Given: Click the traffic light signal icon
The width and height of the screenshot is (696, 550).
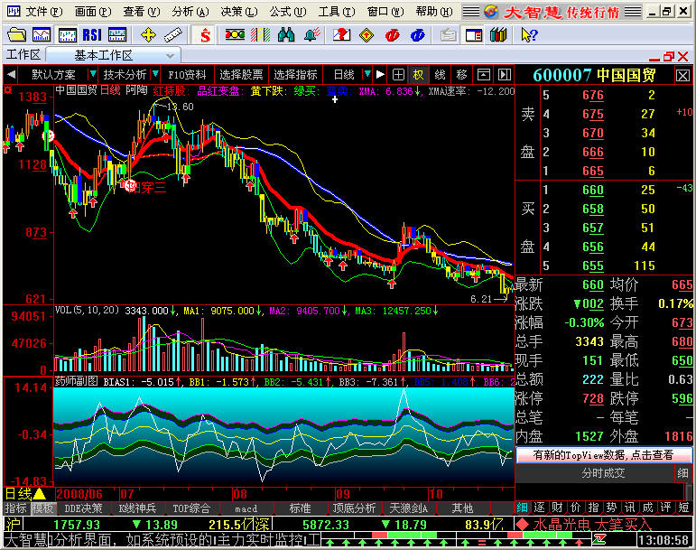Looking at the screenshot, I should (x=235, y=34).
